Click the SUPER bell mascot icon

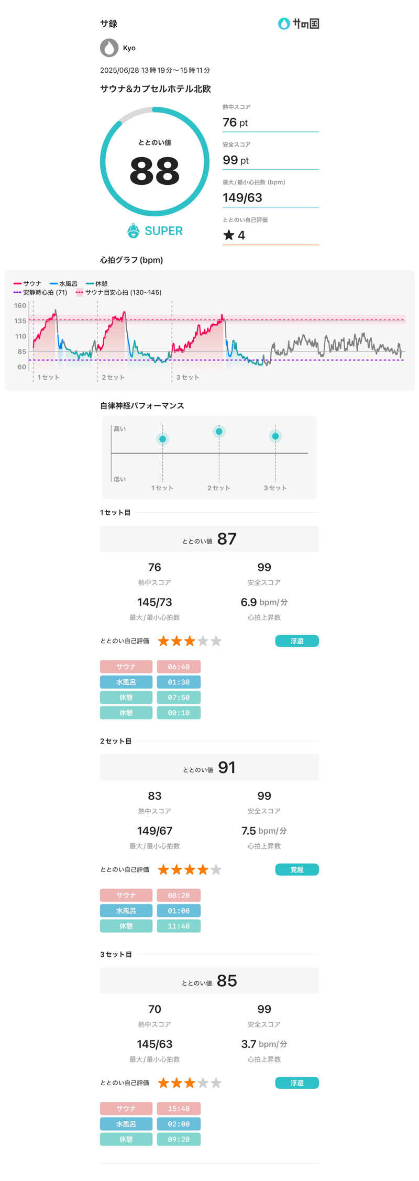(134, 230)
